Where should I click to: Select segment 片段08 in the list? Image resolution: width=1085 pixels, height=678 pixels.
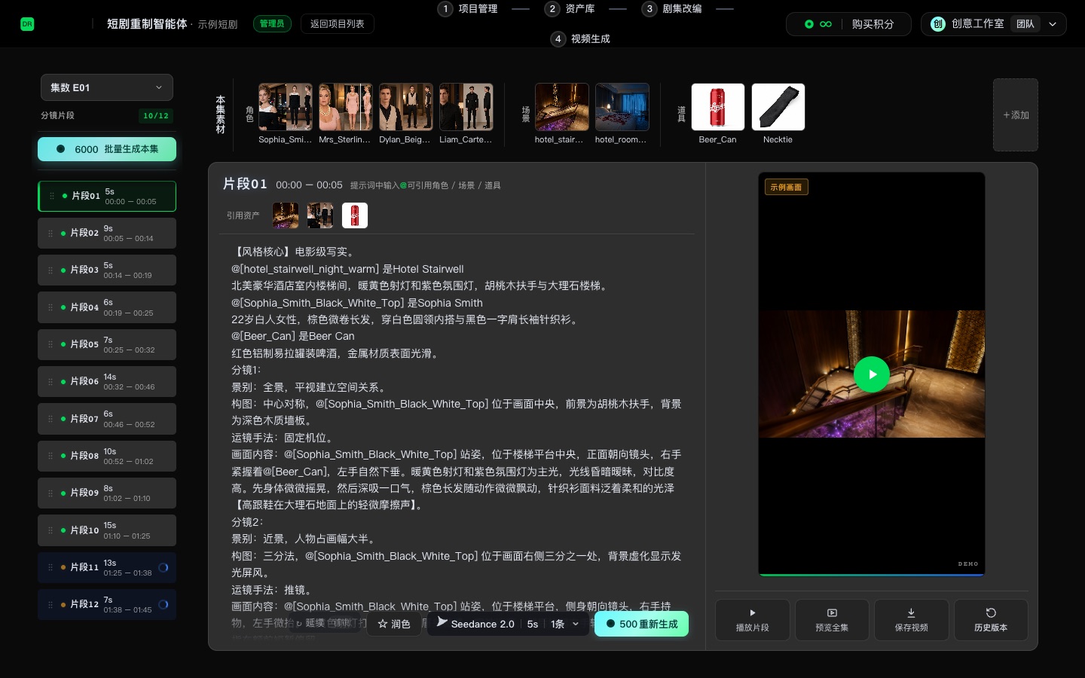pos(107,456)
